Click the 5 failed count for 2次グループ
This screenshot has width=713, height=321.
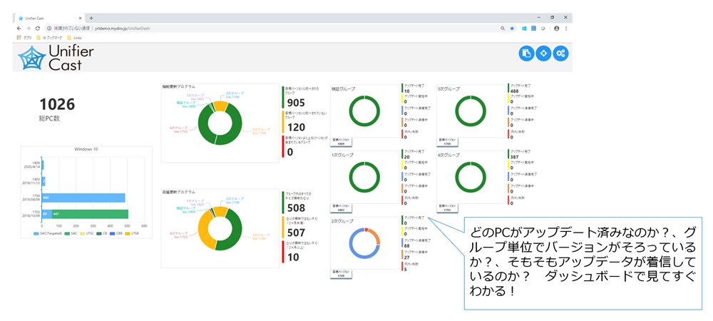(406, 269)
